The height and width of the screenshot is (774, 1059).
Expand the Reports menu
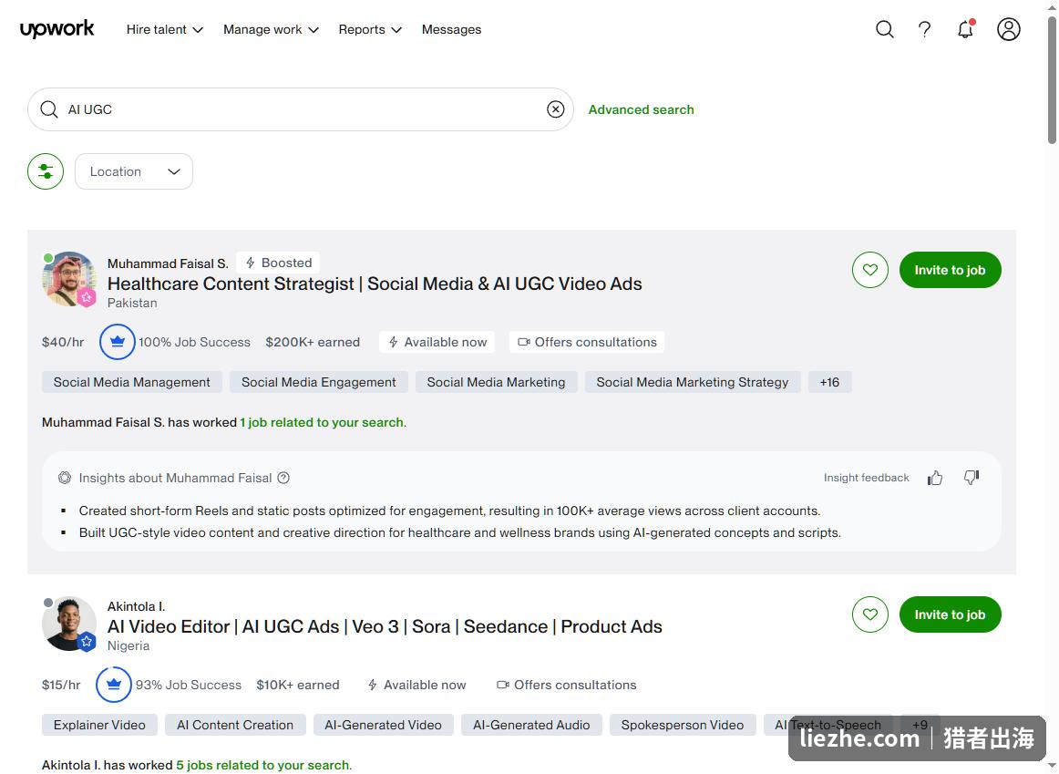click(x=370, y=30)
